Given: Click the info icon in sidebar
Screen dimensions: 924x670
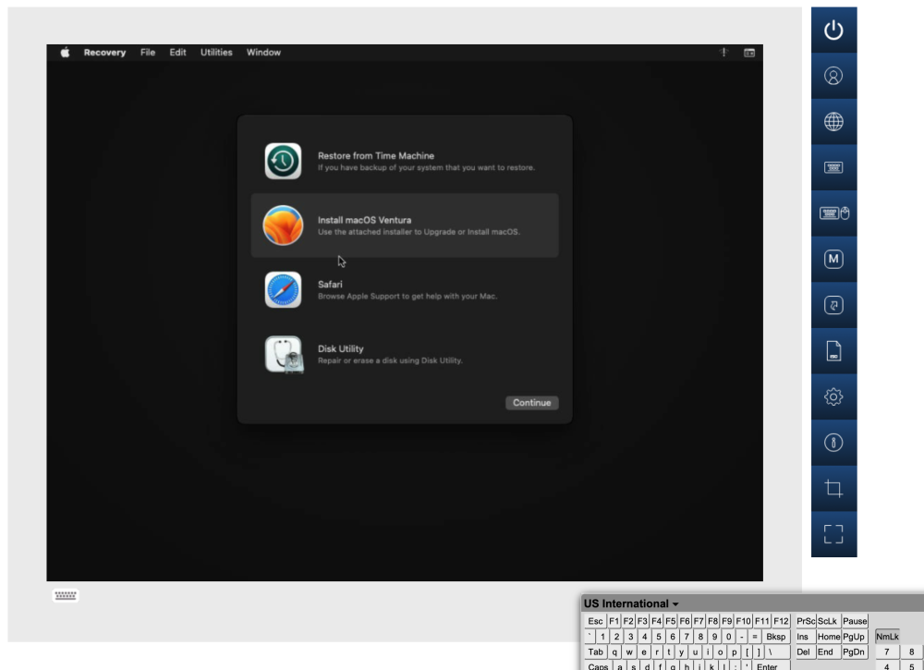Looking at the screenshot, I should point(833,443).
